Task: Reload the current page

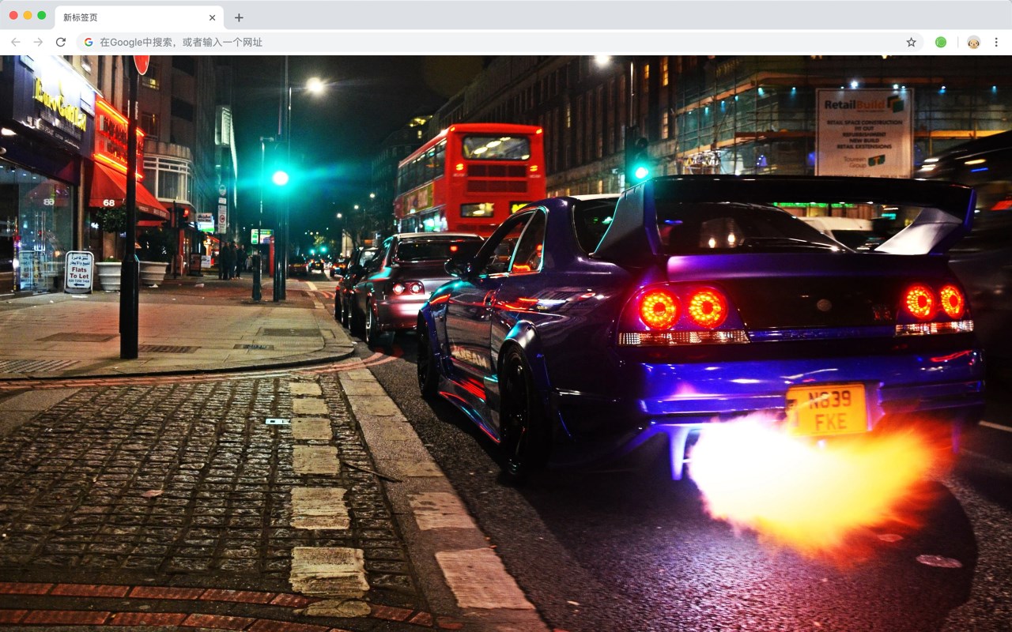Action: coord(61,42)
